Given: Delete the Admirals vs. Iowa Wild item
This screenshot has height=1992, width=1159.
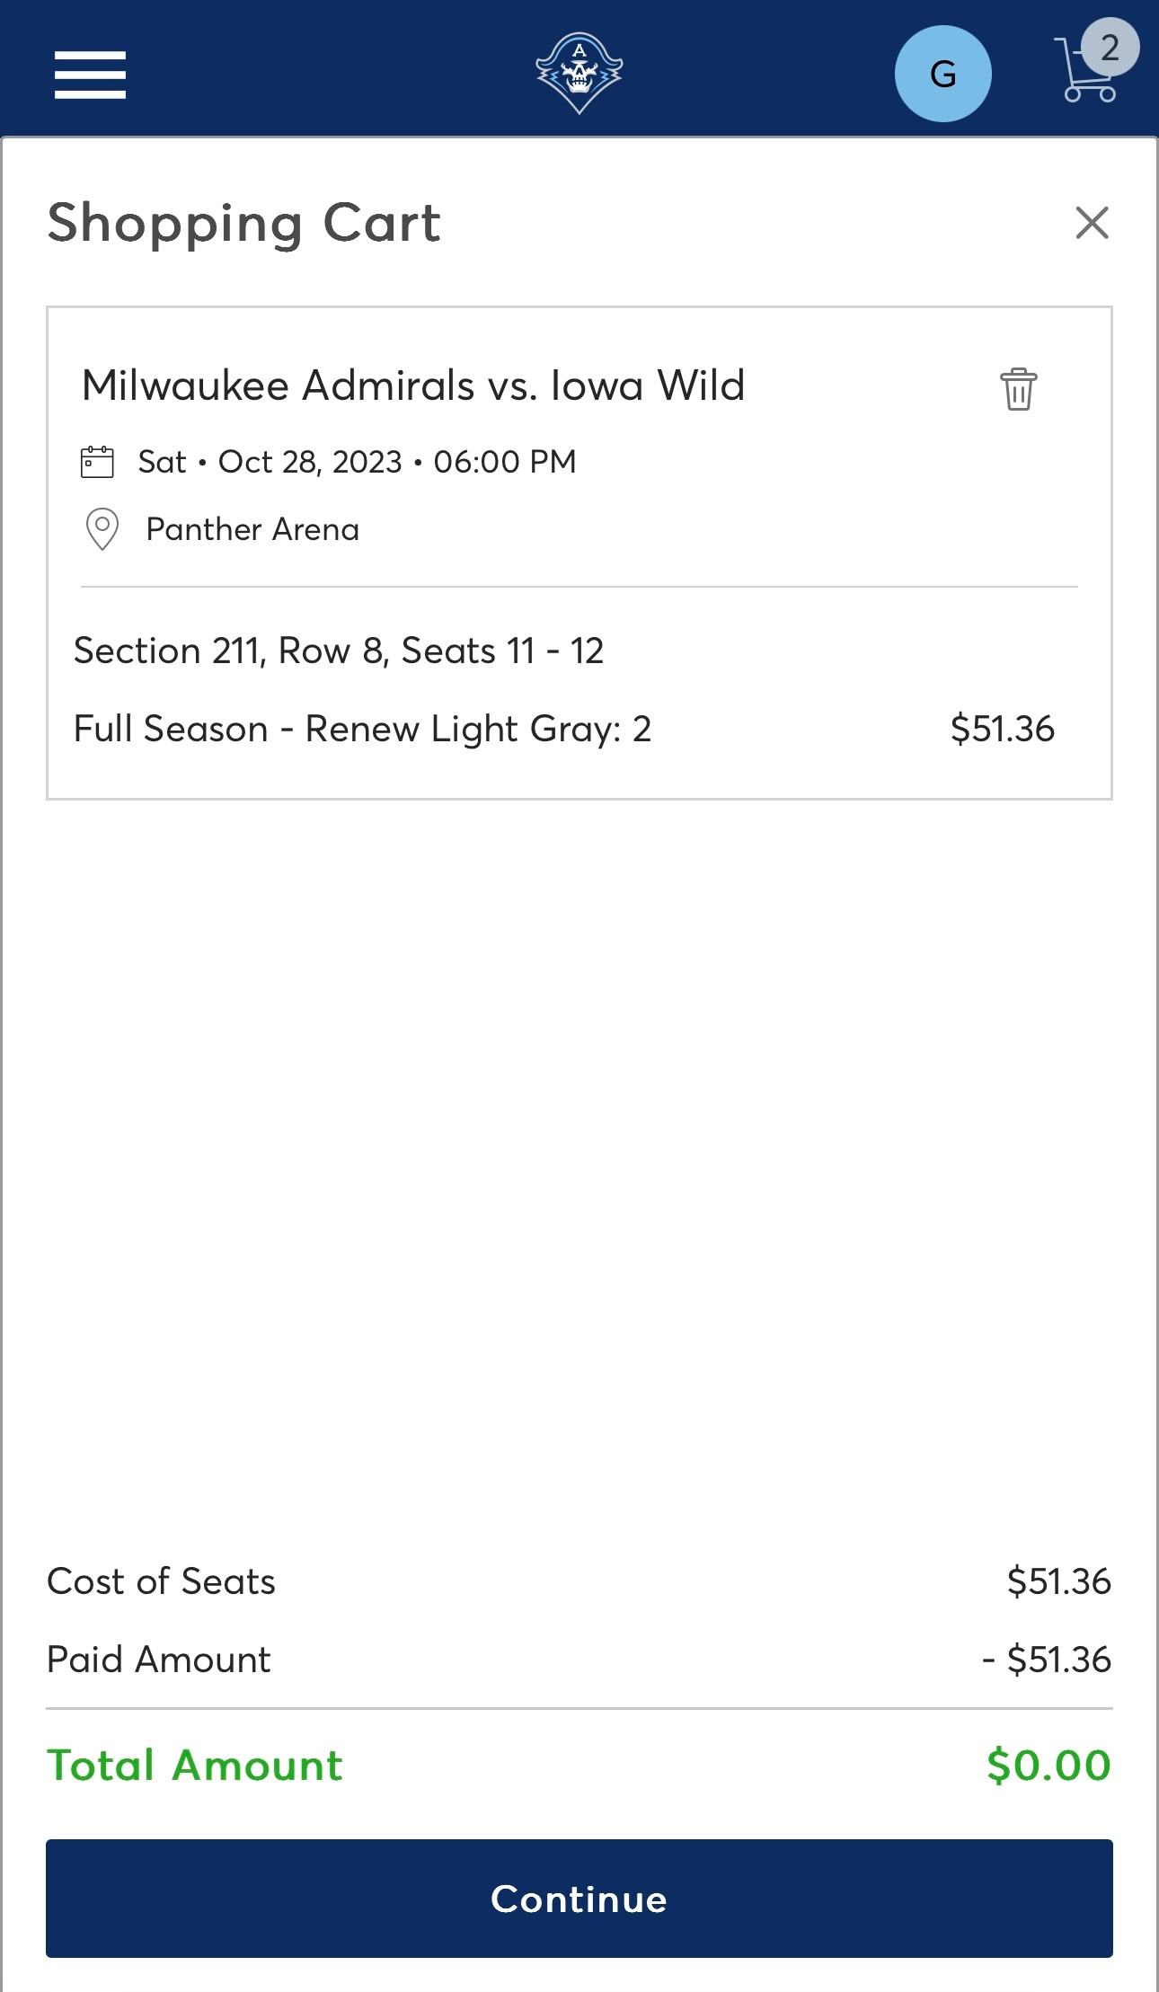Looking at the screenshot, I should click(x=1018, y=389).
